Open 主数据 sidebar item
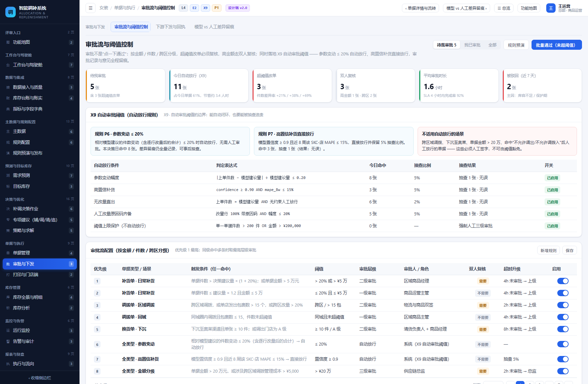The height and width of the screenshot is (384, 588). tap(40, 132)
